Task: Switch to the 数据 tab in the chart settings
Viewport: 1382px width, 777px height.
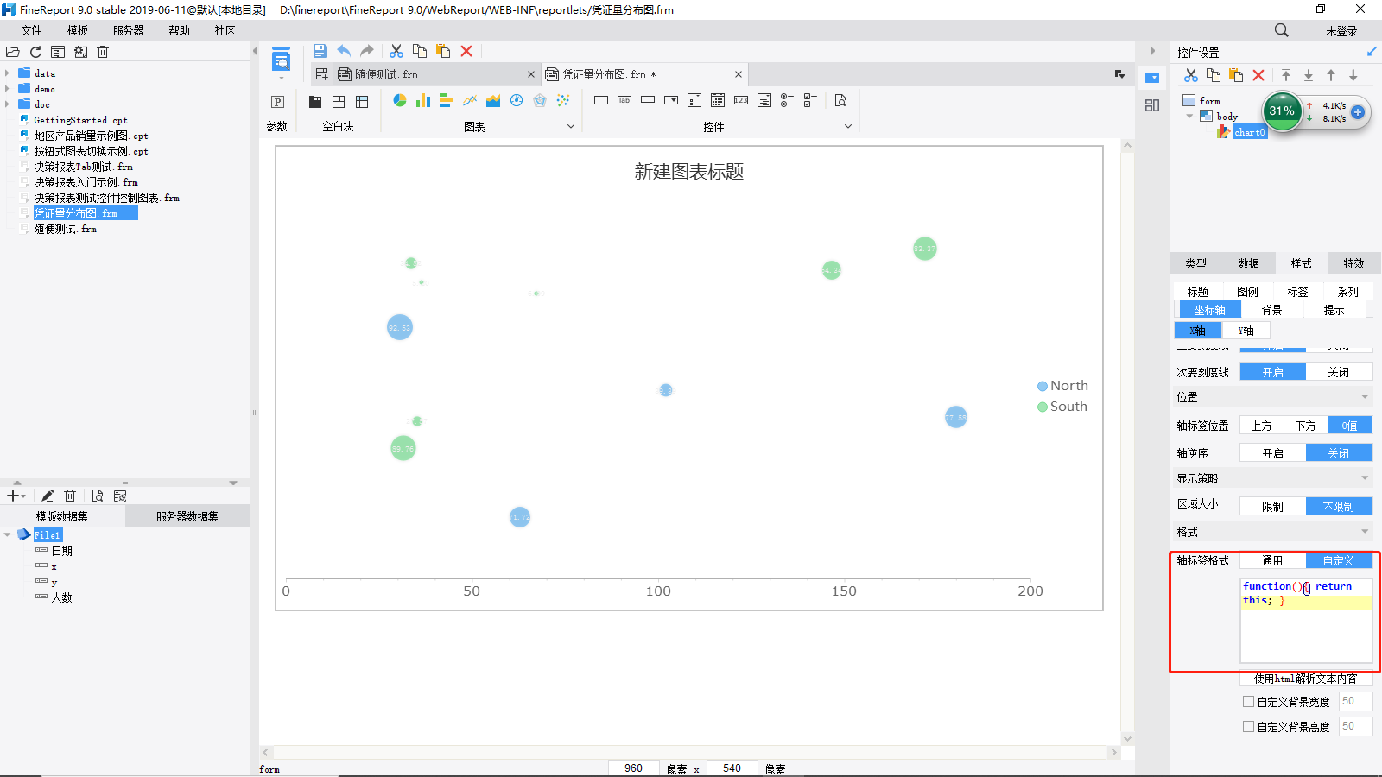Action: 1249,263
